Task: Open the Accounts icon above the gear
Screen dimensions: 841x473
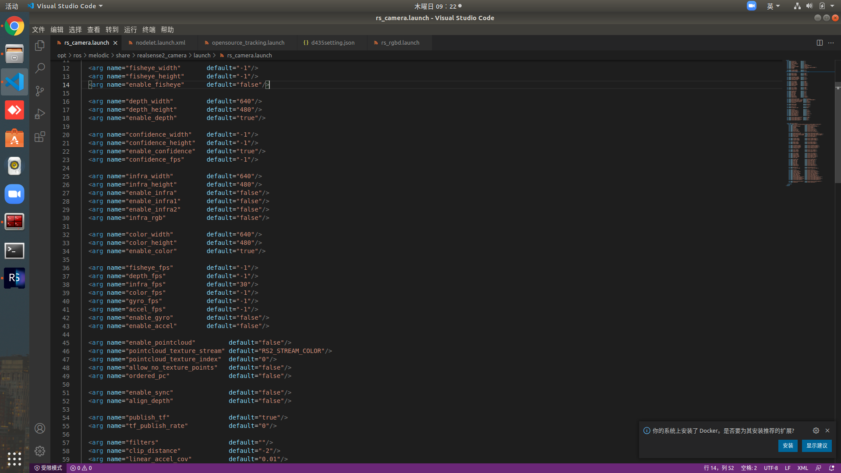Action: [x=40, y=428]
